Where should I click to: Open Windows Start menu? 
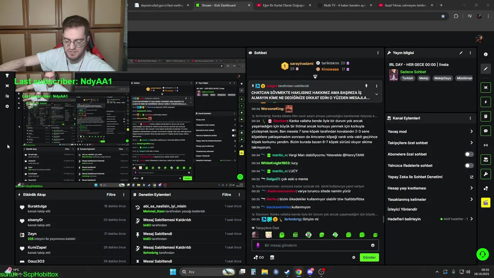click(x=173, y=272)
